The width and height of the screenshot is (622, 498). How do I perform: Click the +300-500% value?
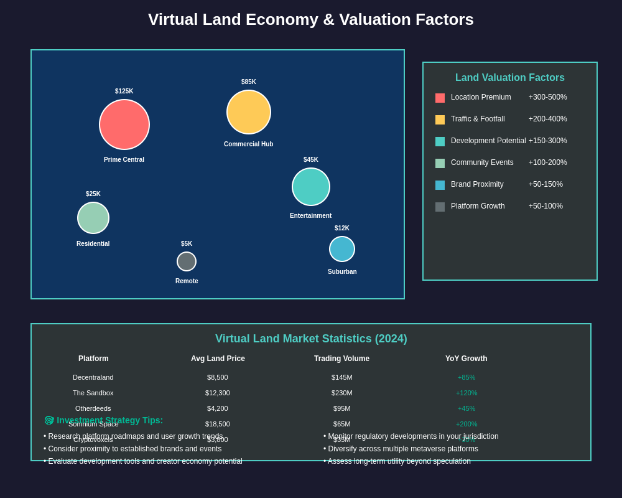[x=548, y=97]
